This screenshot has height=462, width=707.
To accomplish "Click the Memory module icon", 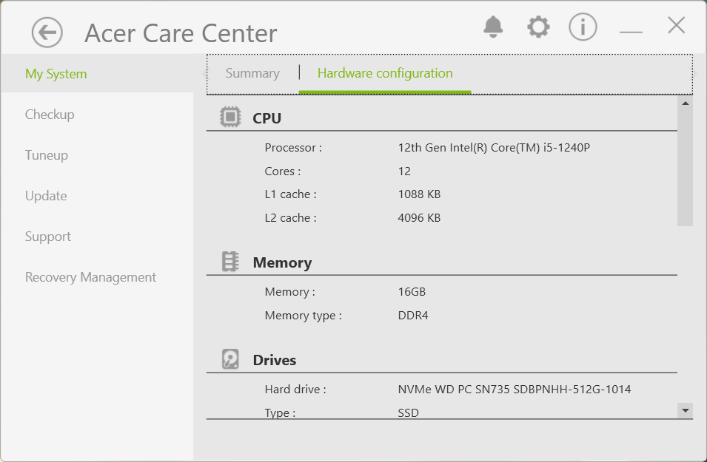I will click(230, 261).
